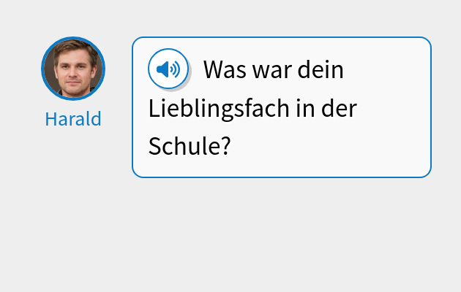Click the bottom edge of the chat bubble
This screenshot has height=292, width=461.
[x=282, y=177]
